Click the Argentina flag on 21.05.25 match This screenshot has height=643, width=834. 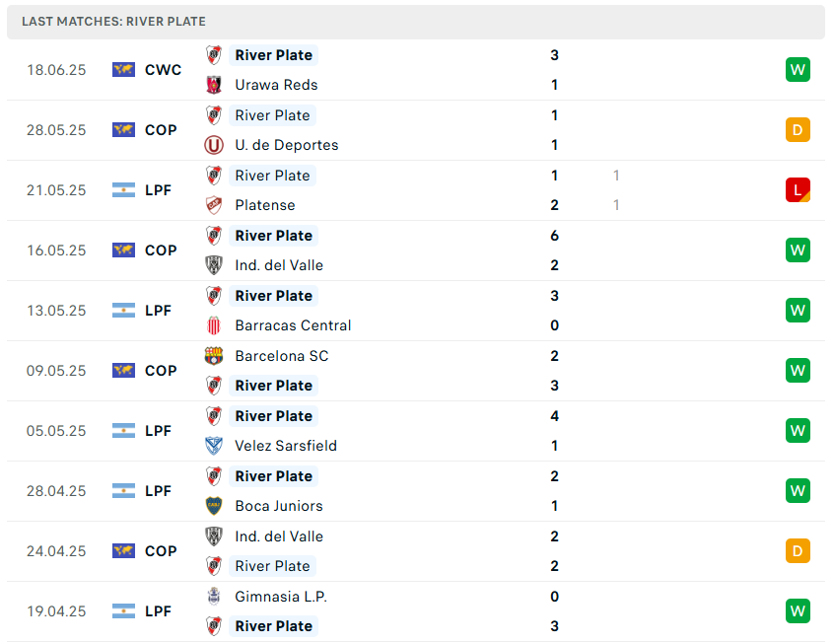coord(123,190)
